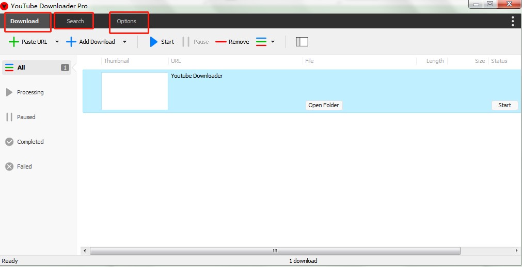The height and width of the screenshot is (267, 522).
Task: Select the All category in the sidebar
Action: coord(37,68)
